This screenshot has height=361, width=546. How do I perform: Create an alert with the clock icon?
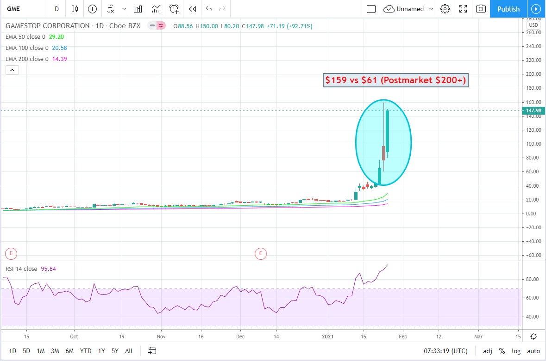click(174, 9)
